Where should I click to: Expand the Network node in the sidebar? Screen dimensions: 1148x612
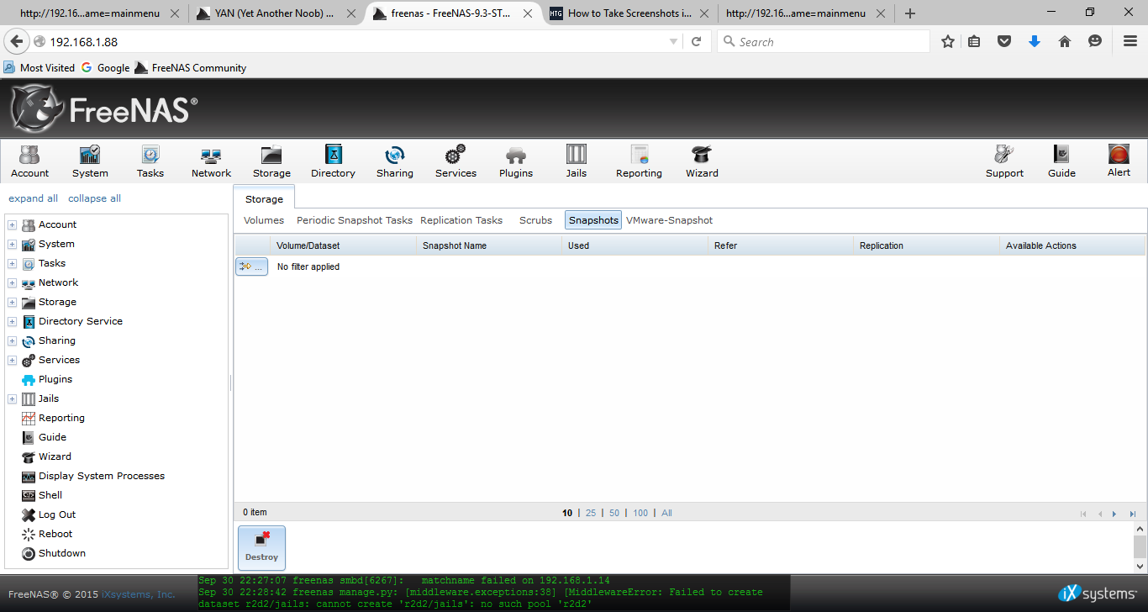(12, 282)
